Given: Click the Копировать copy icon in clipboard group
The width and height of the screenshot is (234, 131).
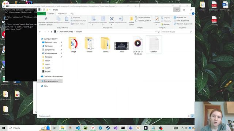Looking at the screenshot, I should click(x=58, y=19).
